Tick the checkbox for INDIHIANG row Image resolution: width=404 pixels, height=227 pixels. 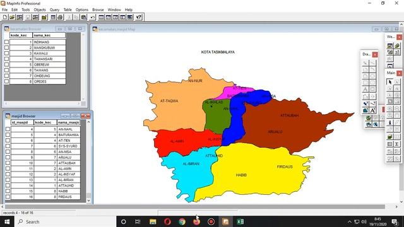[x=7, y=42]
